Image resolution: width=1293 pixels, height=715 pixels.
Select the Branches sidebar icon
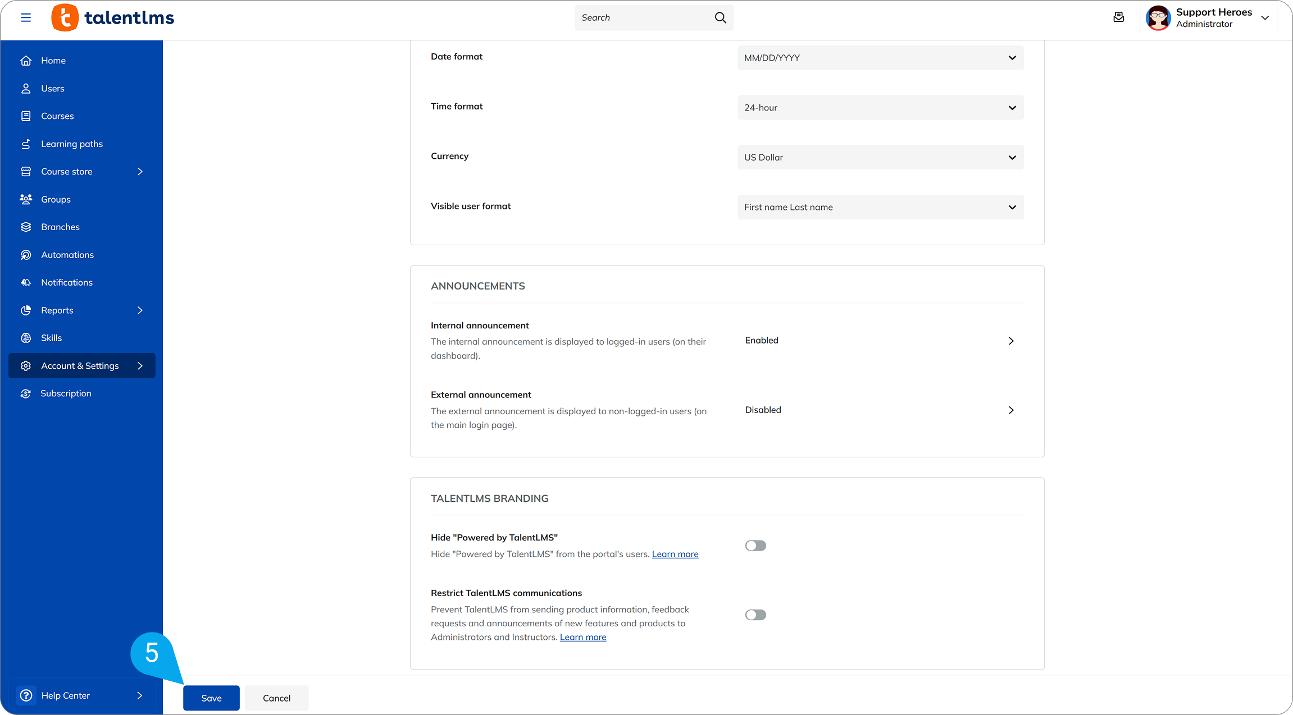pyautogui.click(x=26, y=227)
